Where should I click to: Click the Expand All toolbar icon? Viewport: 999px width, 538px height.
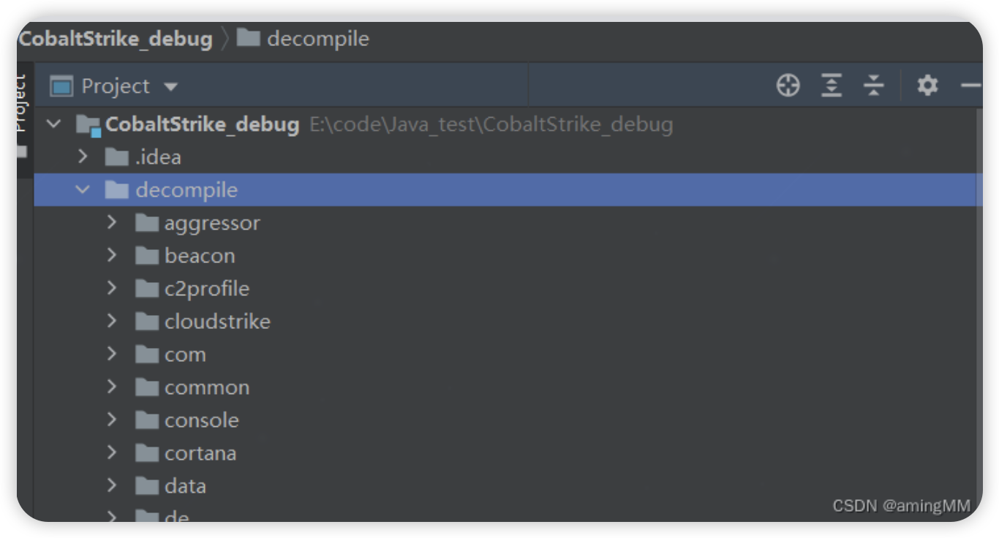click(832, 86)
